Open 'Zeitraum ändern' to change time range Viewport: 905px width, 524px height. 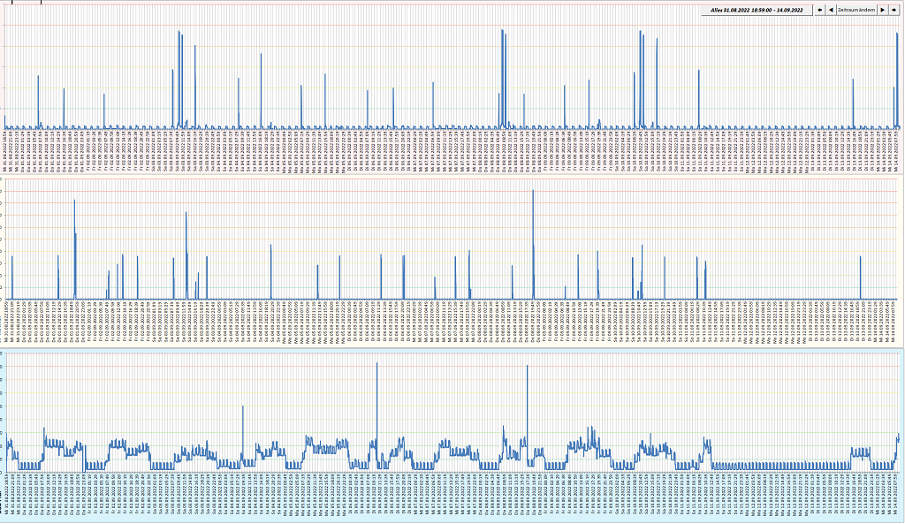pos(856,10)
